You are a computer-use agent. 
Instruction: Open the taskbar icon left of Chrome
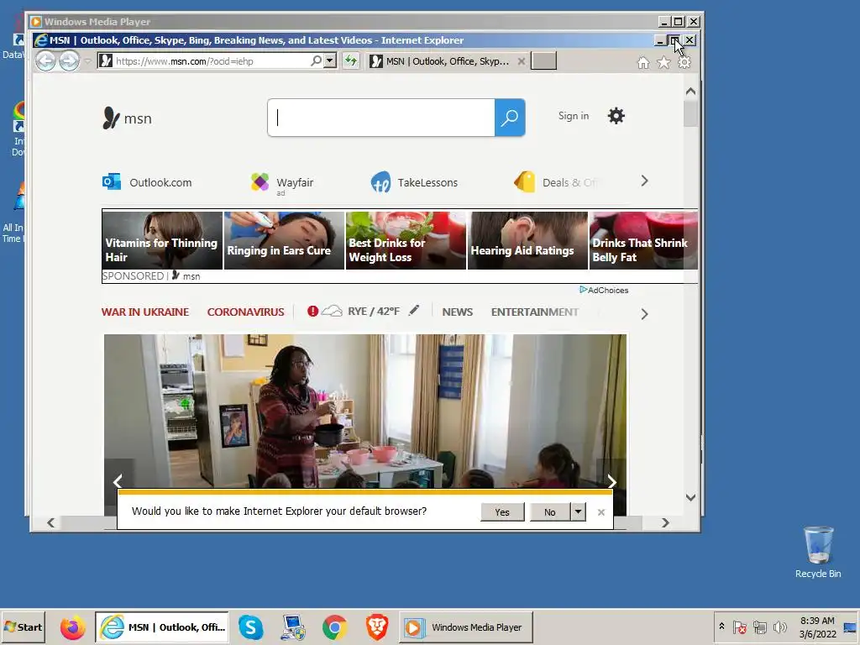pos(293,627)
